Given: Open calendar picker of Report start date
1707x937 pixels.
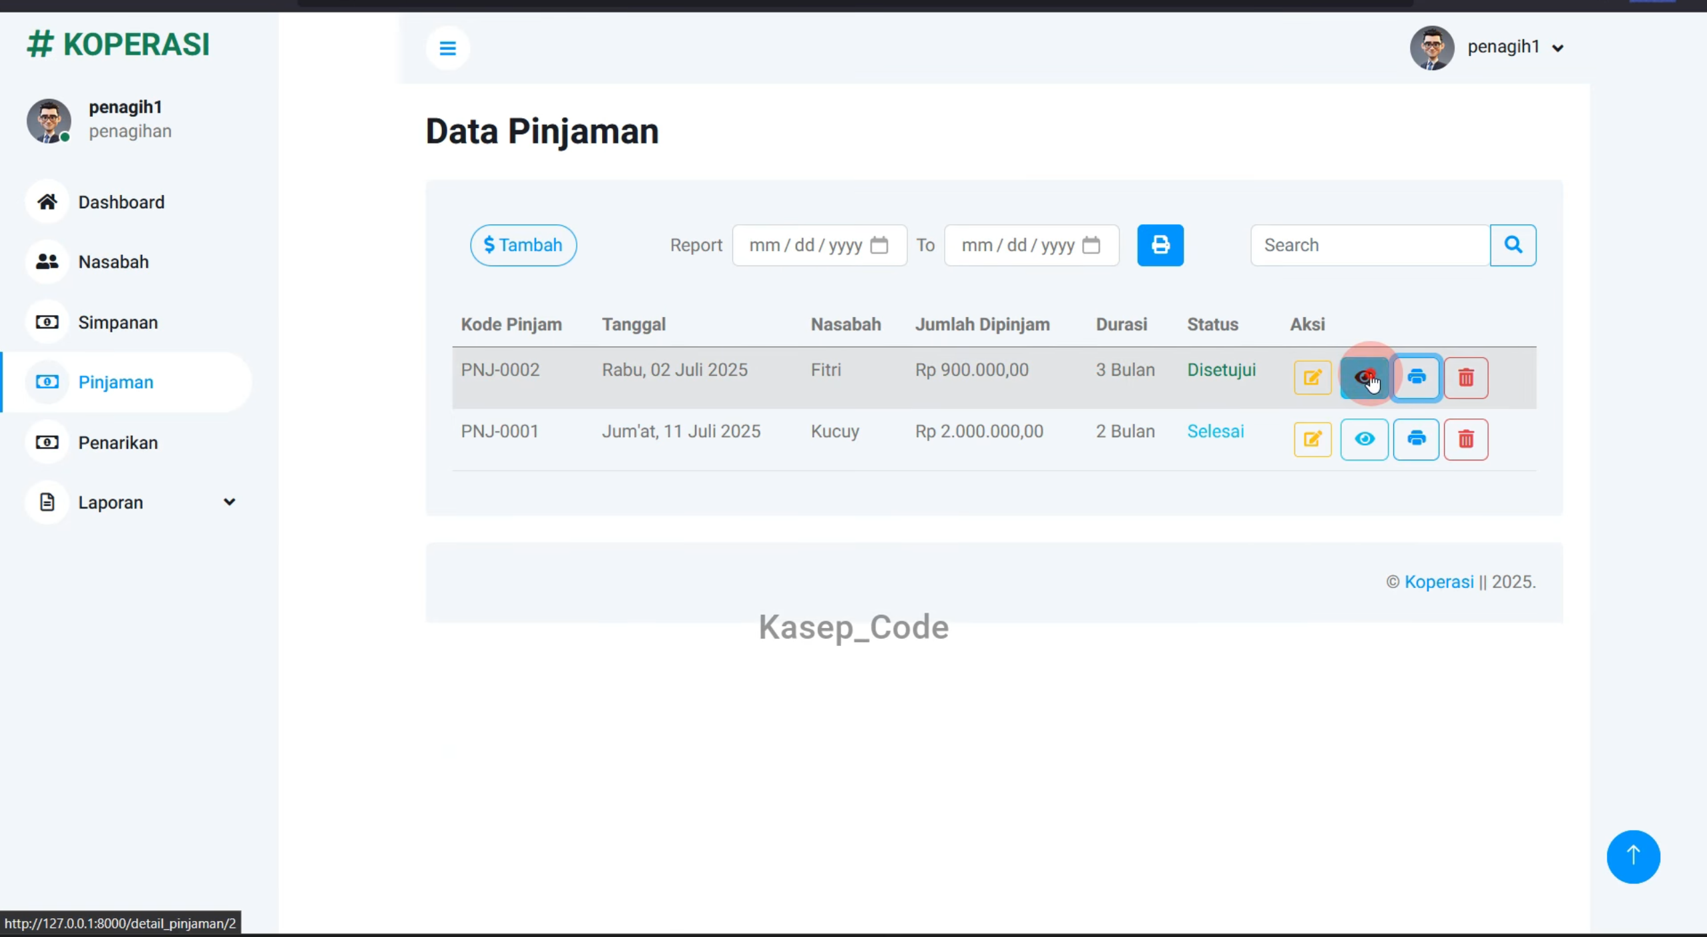Looking at the screenshot, I should pos(879,245).
